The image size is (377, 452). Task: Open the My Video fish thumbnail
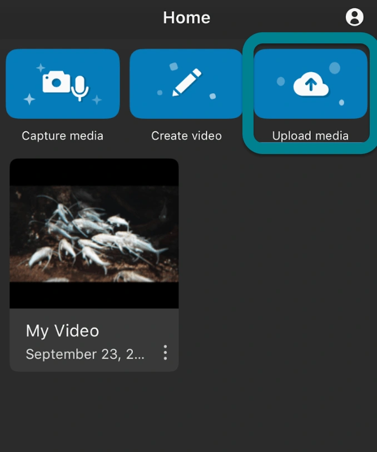[94, 234]
